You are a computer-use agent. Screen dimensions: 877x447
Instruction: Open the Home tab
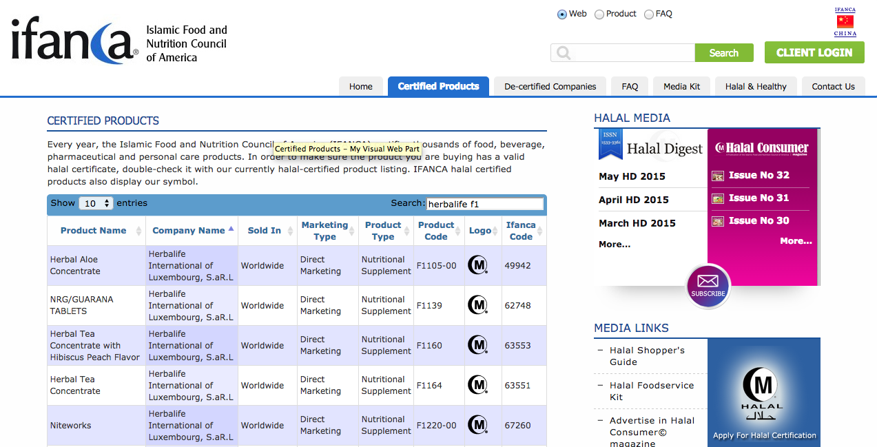click(x=361, y=86)
